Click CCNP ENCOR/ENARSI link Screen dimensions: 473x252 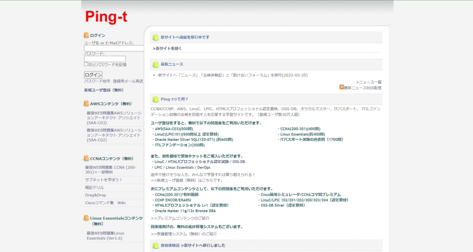click(x=173, y=200)
